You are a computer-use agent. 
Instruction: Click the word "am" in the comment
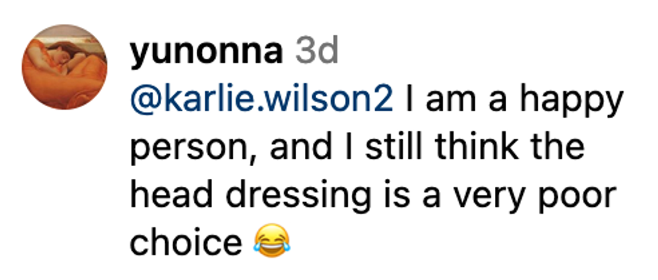coord(454,101)
